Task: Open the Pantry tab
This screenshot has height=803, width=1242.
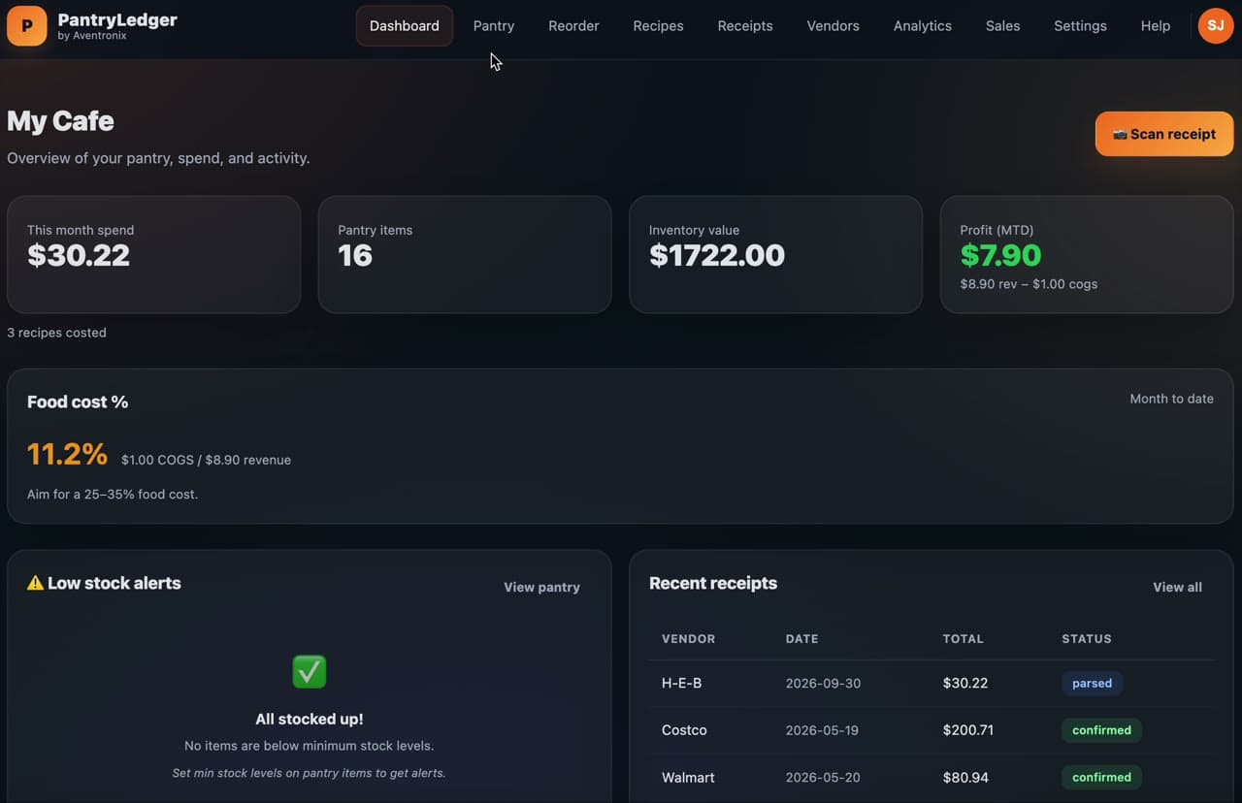Action: click(494, 26)
